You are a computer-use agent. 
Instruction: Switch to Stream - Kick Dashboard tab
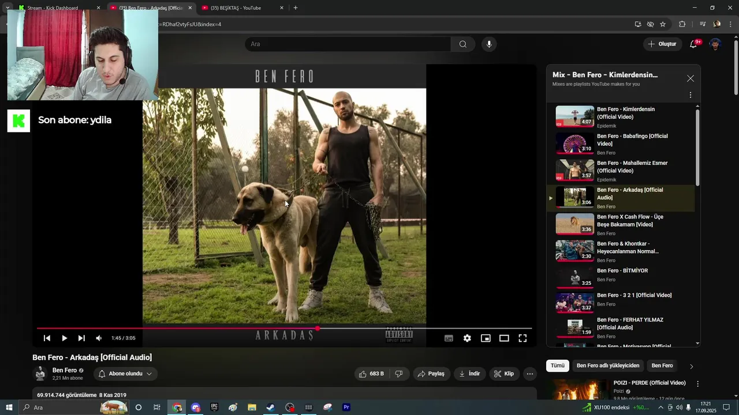click(x=53, y=8)
